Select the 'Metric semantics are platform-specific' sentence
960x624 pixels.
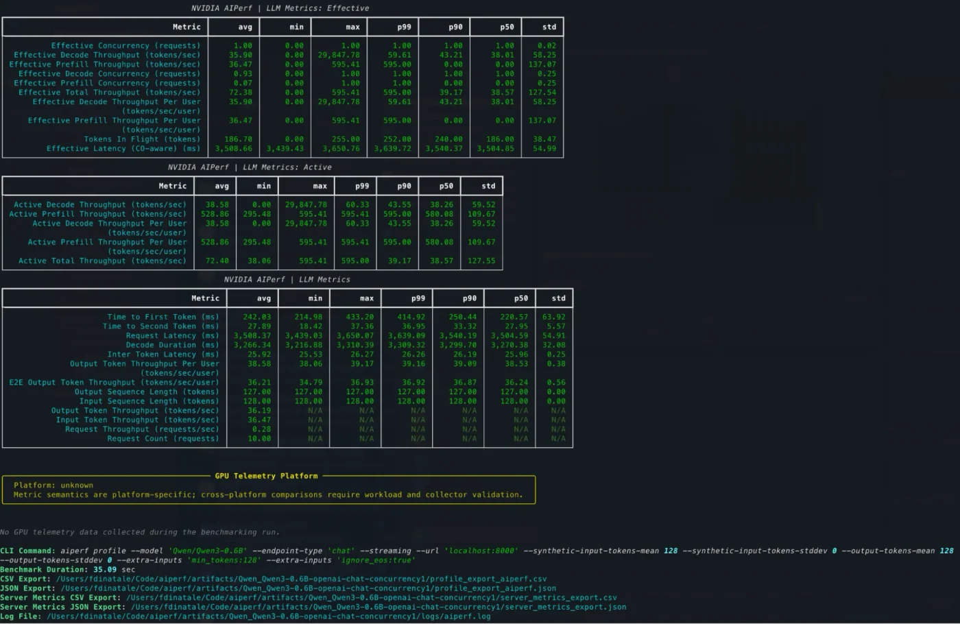pyautogui.click(x=268, y=495)
